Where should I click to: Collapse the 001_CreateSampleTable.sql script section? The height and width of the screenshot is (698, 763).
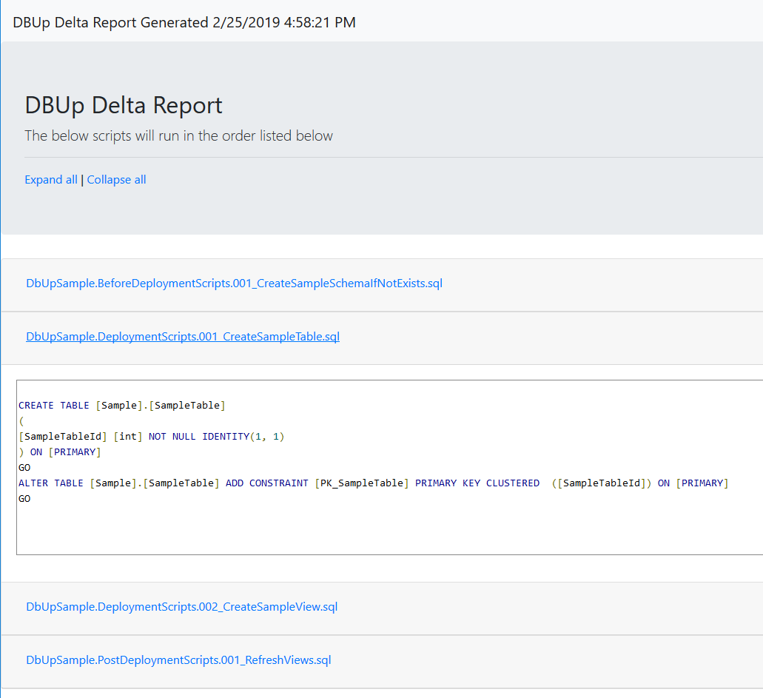[x=182, y=337]
